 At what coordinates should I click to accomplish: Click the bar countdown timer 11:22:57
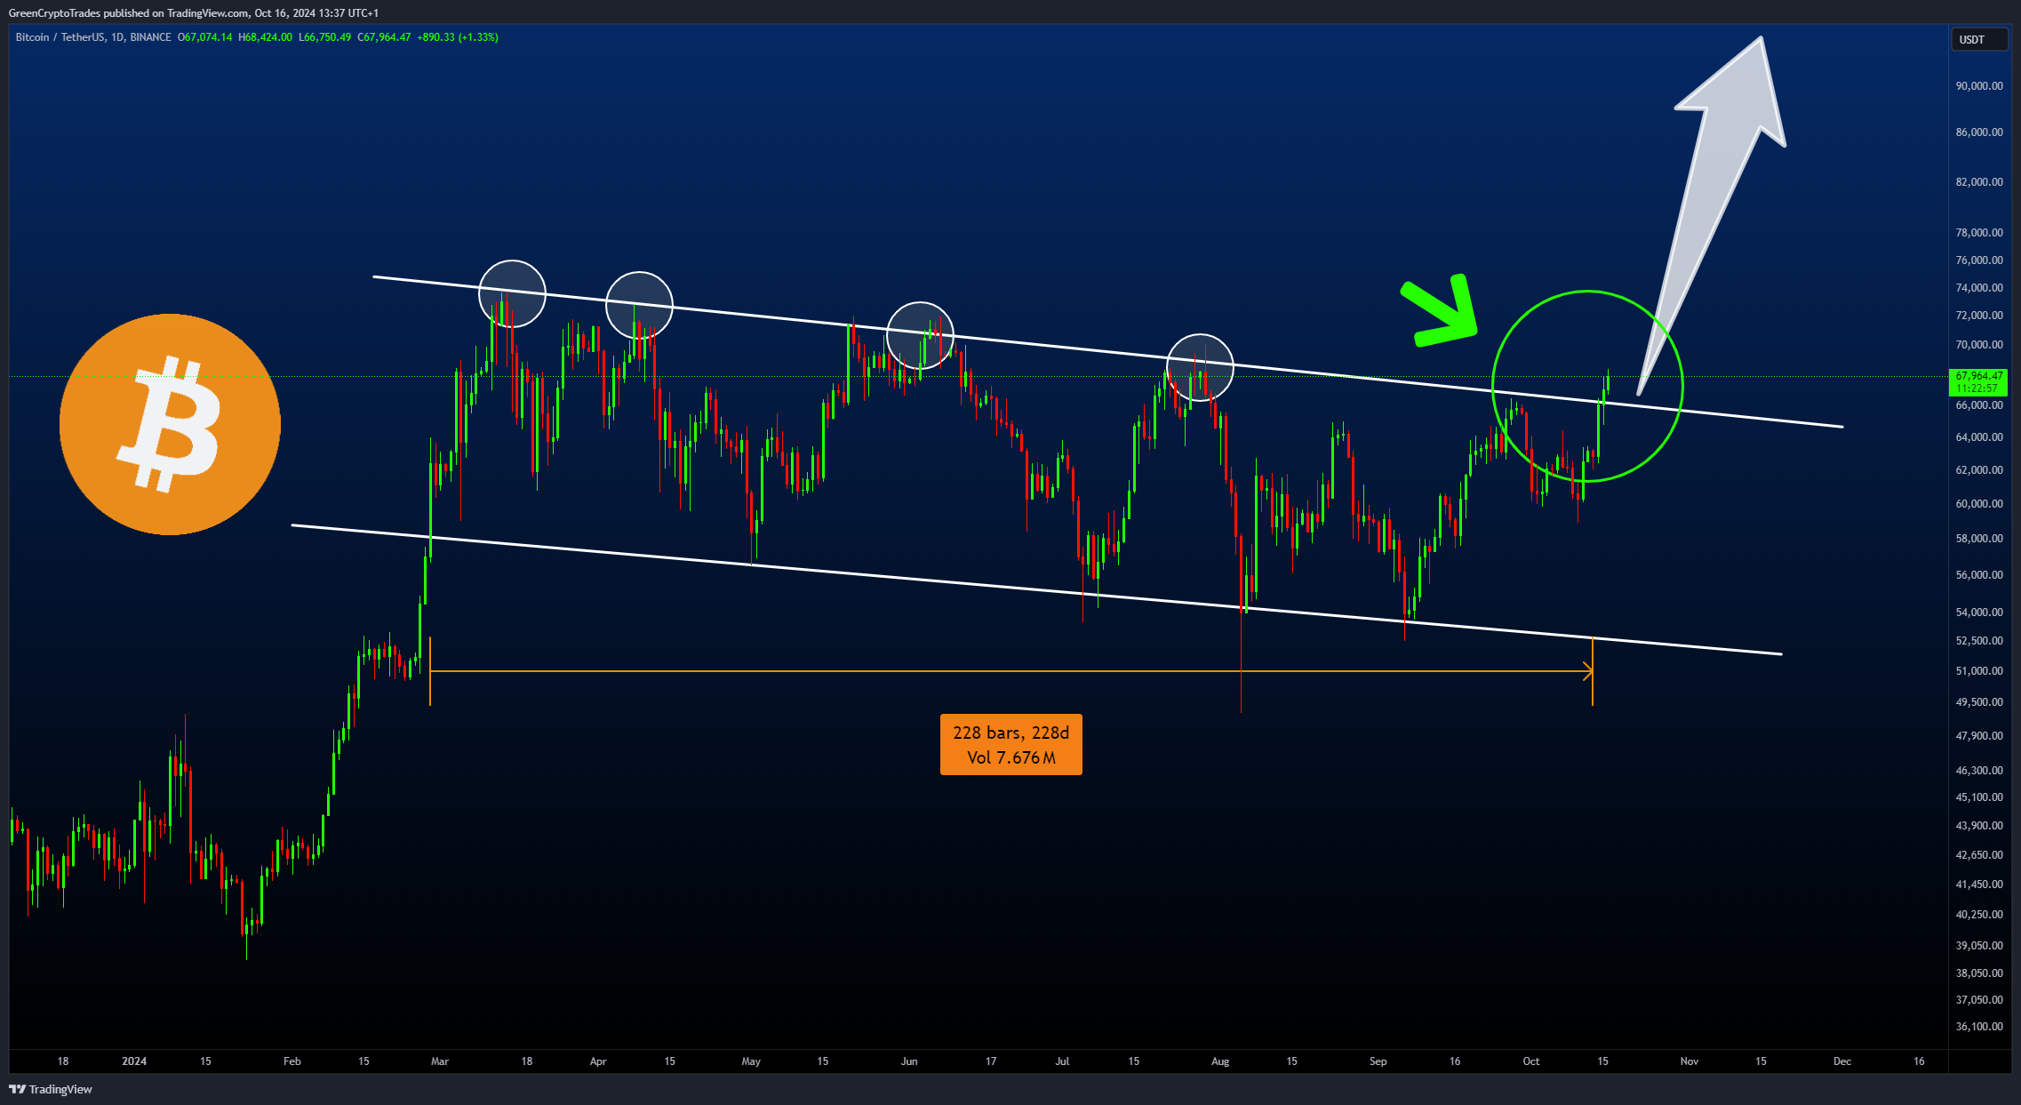1977,388
